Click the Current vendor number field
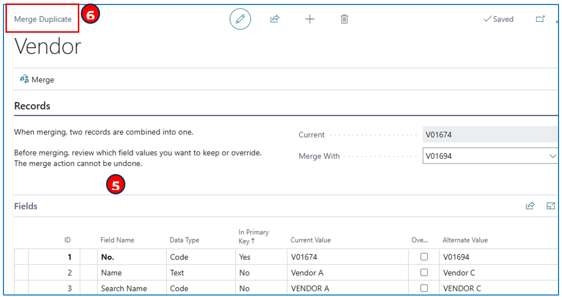Viewport: 562px width, 297px height. pos(490,134)
